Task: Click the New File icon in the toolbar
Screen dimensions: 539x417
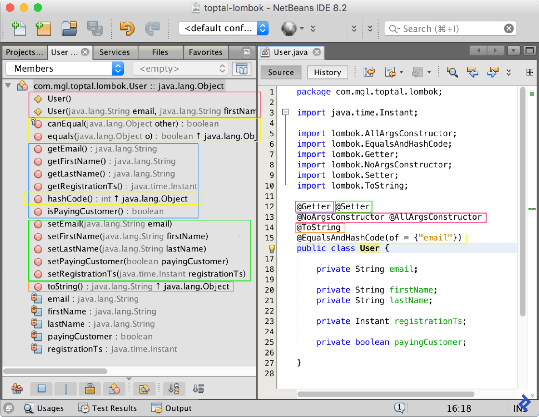Action: point(19,28)
